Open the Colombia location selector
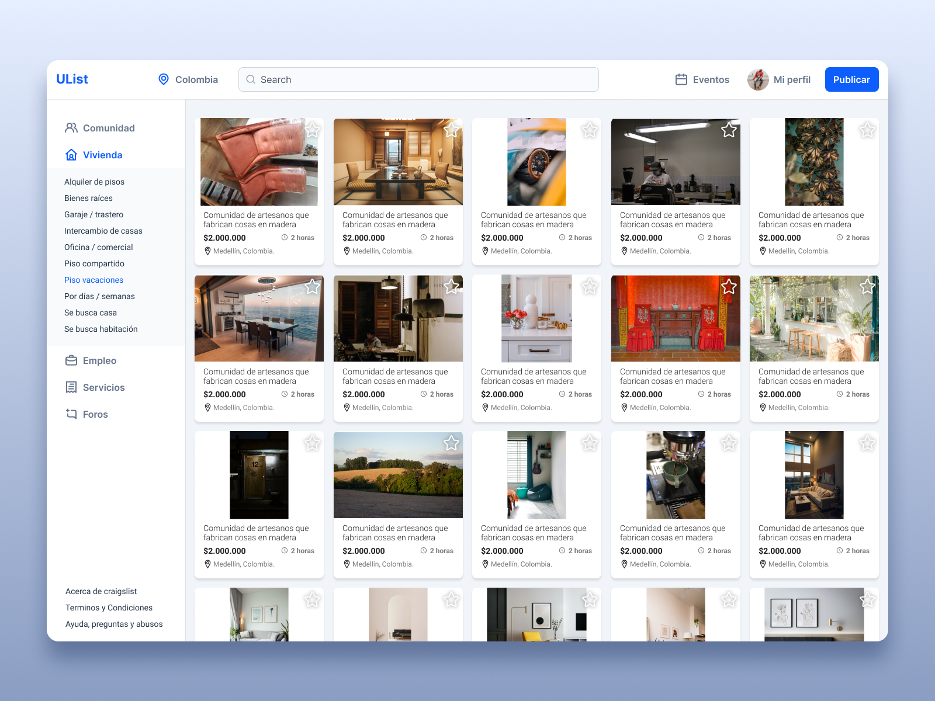Viewport: 935px width, 701px height. click(x=196, y=79)
